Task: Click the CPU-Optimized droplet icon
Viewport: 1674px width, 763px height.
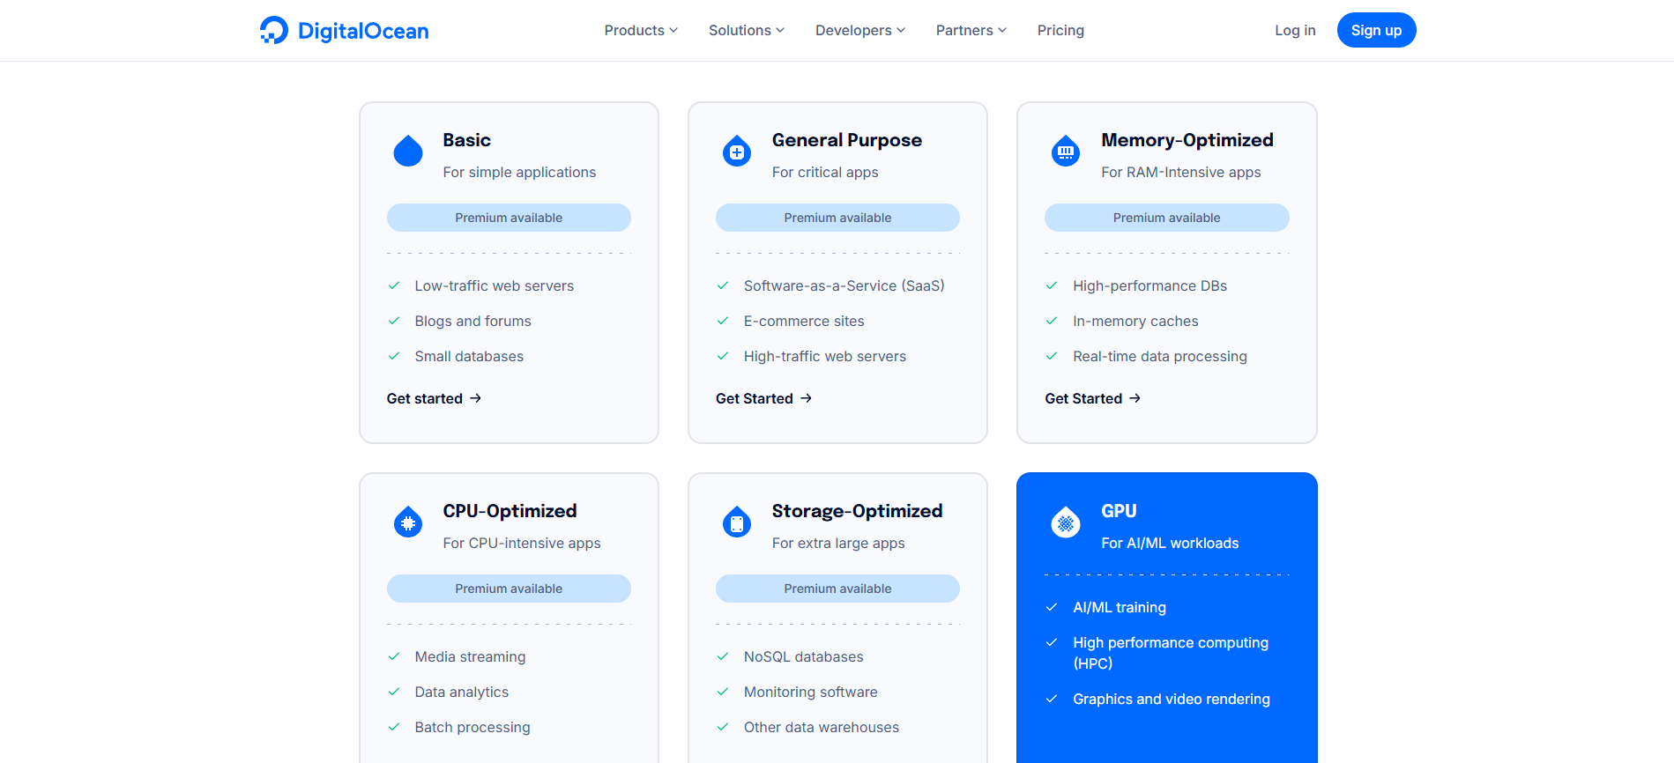Action: [x=408, y=522]
